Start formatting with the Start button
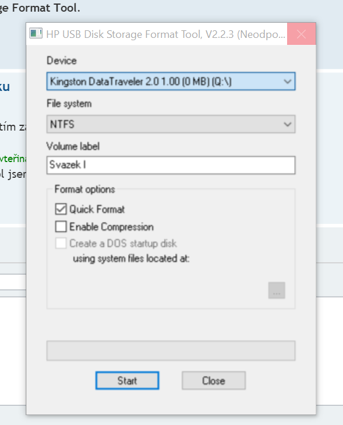343x425 pixels. pos(127,381)
